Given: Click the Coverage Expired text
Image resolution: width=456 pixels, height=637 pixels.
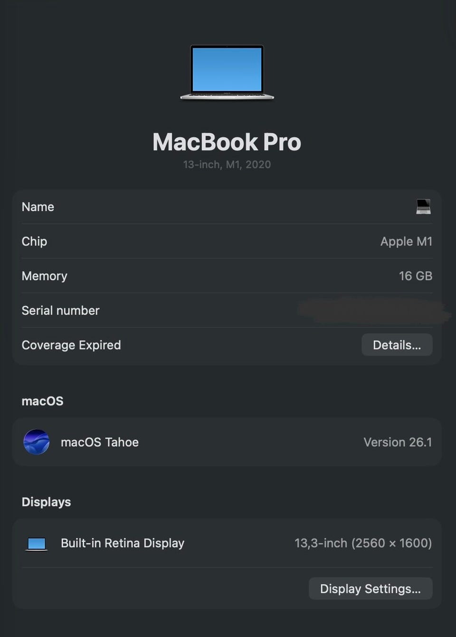Looking at the screenshot, I should [71, 345].
